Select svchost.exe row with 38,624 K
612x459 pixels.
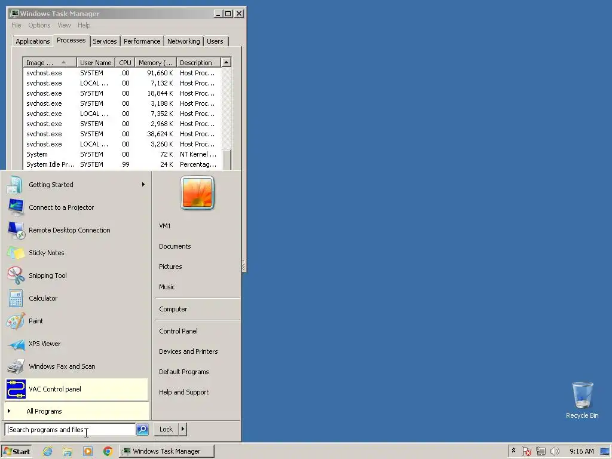[x=122, y=134]
